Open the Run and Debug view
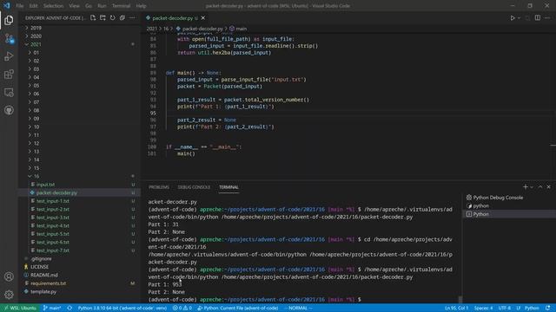The height and width of the screenshot is (312, 556). [x=9, y=56]
